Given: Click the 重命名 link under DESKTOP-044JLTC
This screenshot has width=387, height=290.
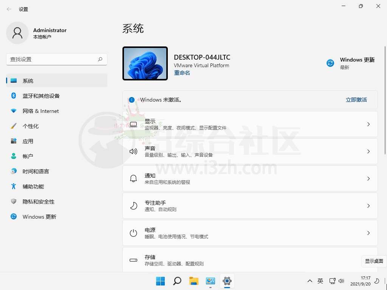Looking at the screenshot, I should (182, 72).
